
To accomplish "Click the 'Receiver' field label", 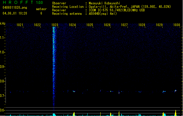I will point(59,10).
